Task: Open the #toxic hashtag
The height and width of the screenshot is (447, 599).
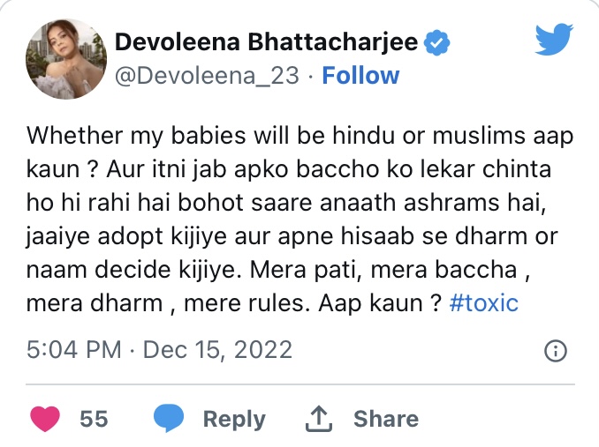Action: tap(483, 302)
